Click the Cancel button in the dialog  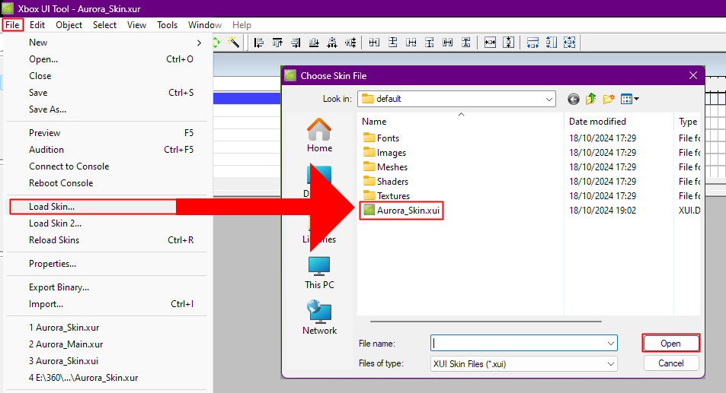point(670,363)
